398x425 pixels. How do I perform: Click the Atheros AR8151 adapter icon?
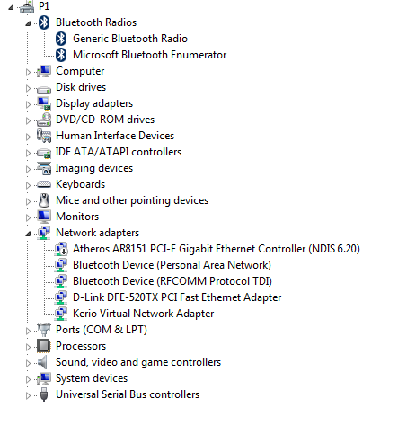point(61,249)
